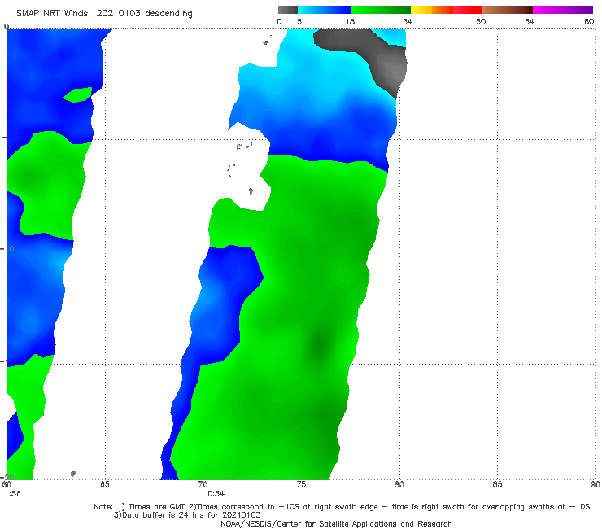Click the longitude axis label 60

coord(7,484)
